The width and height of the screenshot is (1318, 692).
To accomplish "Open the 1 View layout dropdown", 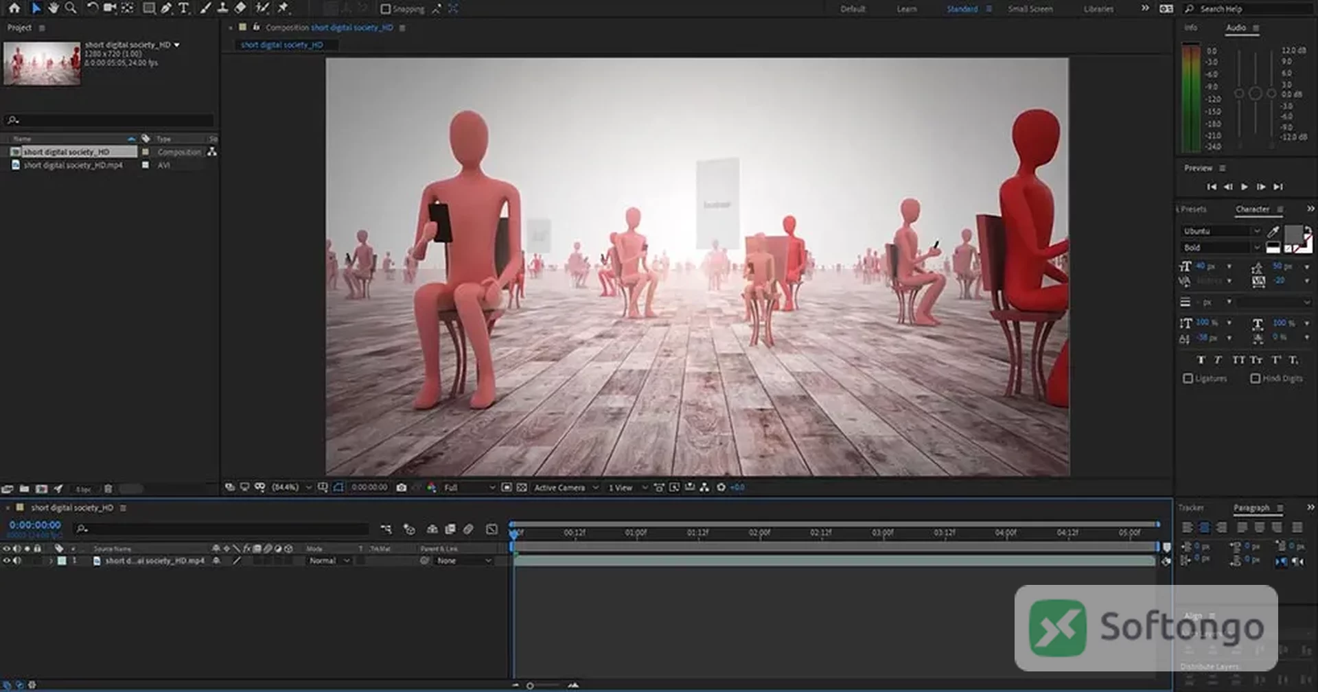I will (x=627, y=487).
